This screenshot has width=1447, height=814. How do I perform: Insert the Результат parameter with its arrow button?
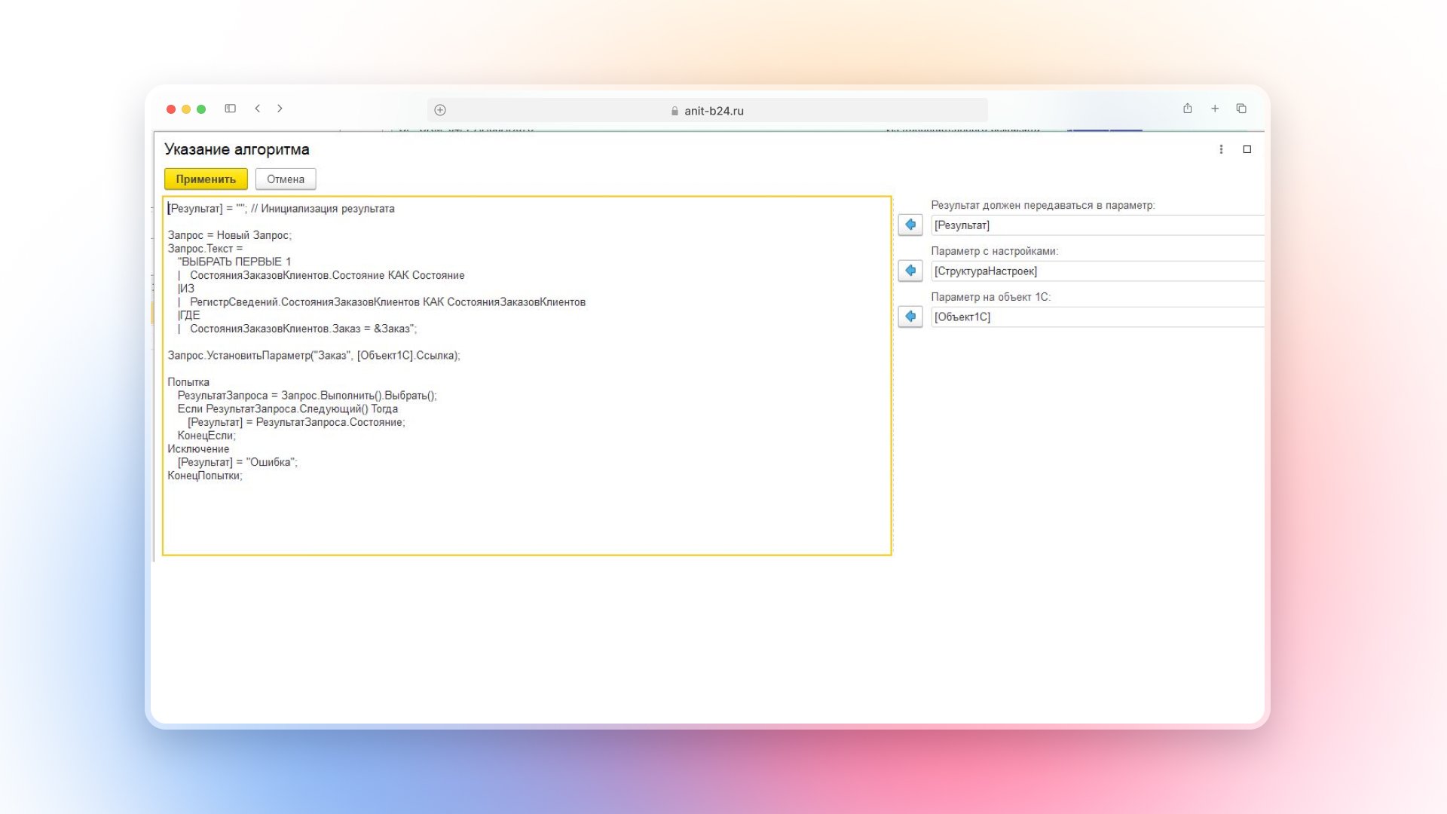pos(910,225)
